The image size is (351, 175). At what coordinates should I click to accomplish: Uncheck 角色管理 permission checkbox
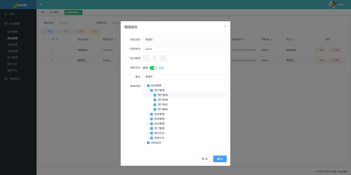tap(151, 114)
